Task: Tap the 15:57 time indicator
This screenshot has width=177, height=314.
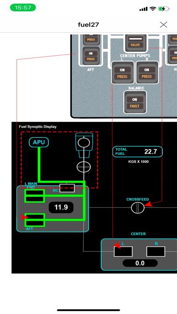Action: (23, 8)
